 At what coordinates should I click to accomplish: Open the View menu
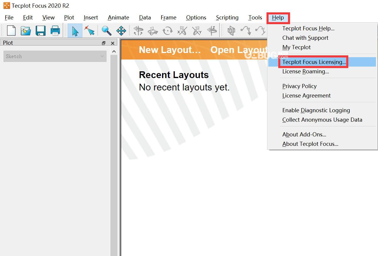click(x=49, y=18)
